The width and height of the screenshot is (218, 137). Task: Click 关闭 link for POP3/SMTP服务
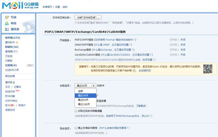tap(183, 39)
